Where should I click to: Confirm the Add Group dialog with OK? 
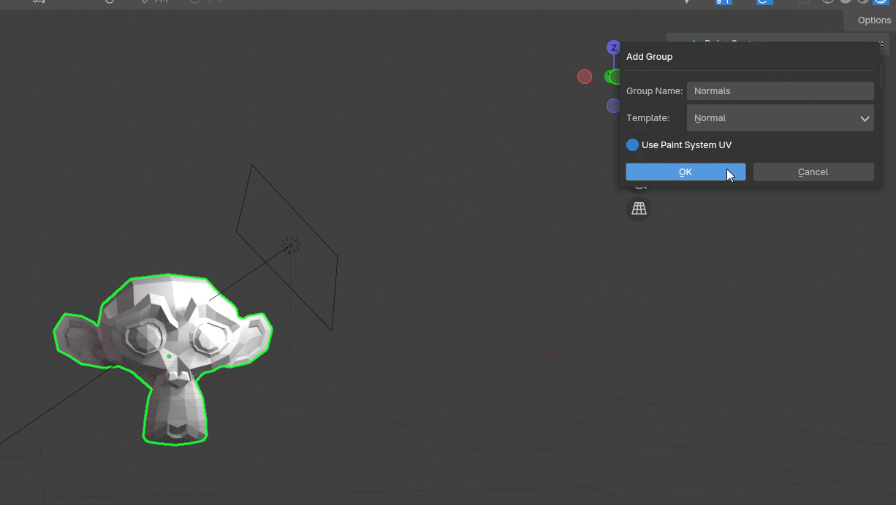686,171
